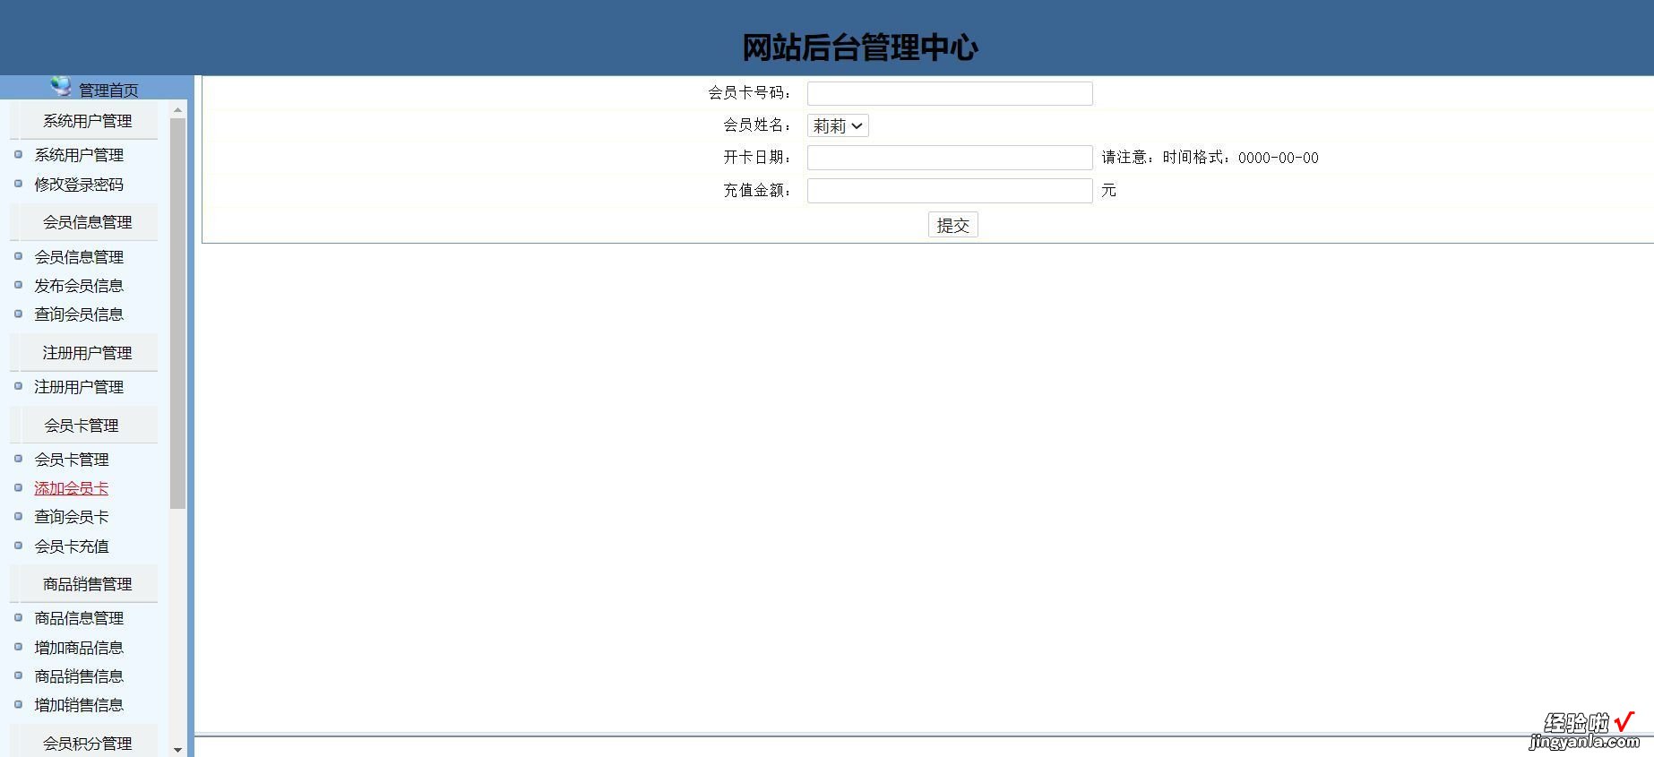The image size is (1654, 757).
Task: Open the 管理首页 link
Action: (108, 90)
